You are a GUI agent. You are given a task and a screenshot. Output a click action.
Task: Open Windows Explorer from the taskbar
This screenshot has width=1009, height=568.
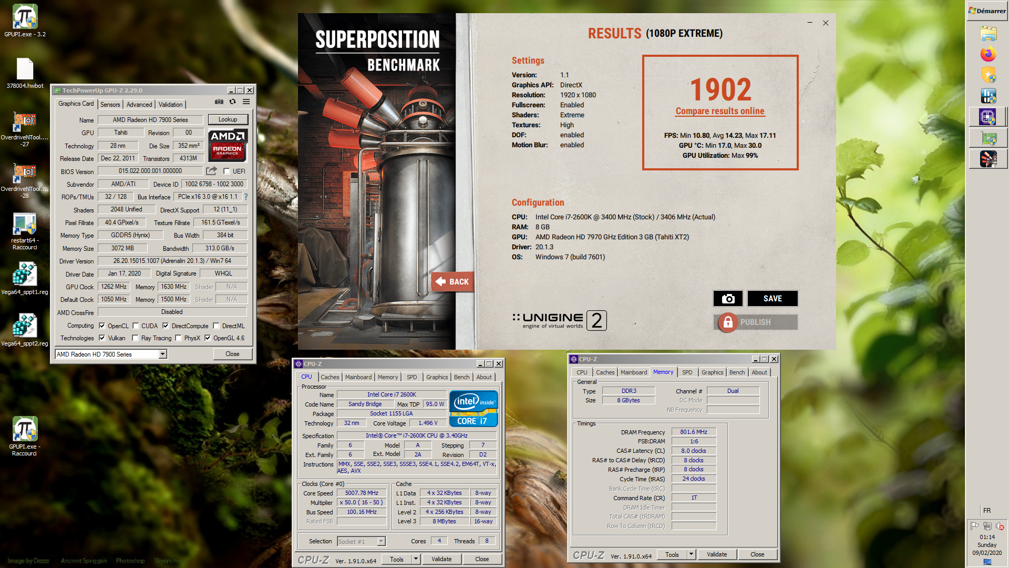pyautogui.click(x=988, y=34)
